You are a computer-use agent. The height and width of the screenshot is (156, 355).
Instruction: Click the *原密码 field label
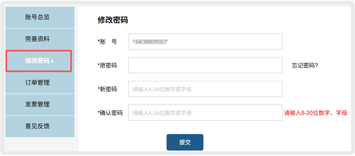pos(107,65)
